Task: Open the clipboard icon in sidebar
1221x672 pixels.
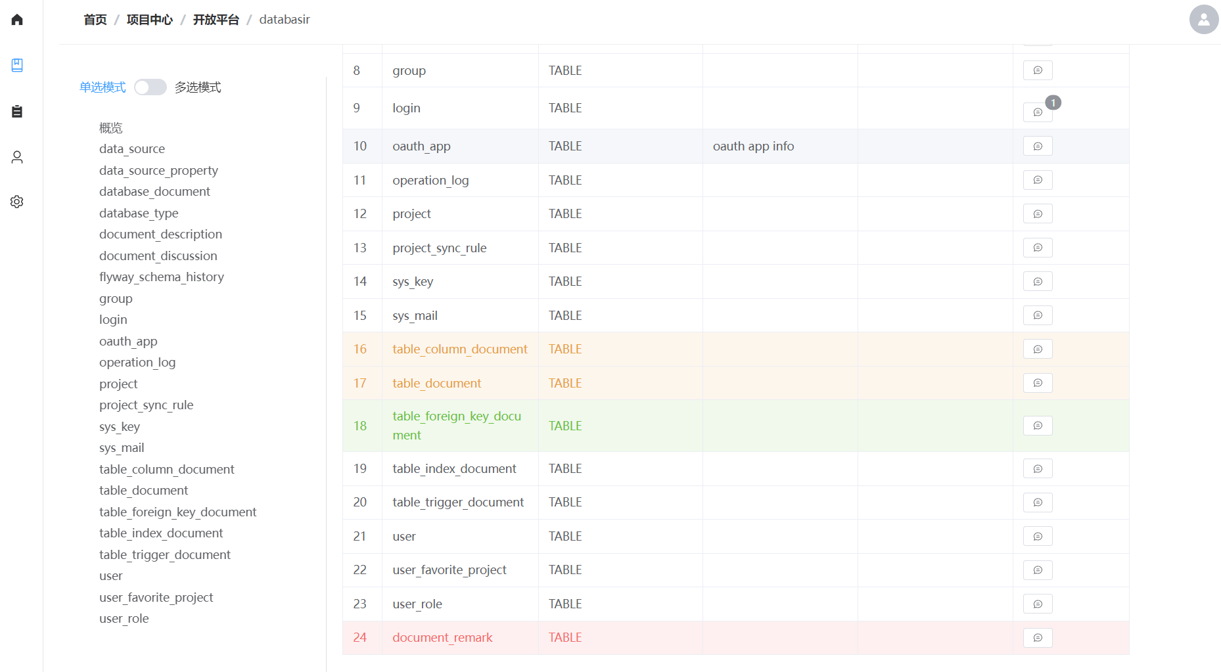Action: (17, 111)
